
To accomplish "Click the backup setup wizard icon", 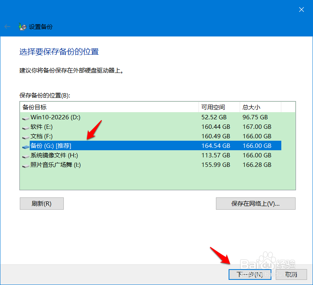I will (22, 27).
